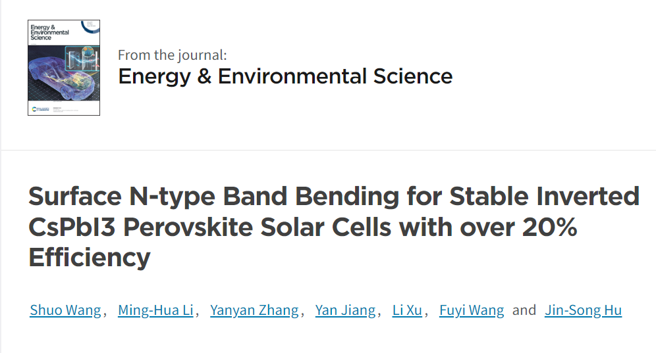
Task: Click the small journal title printed on the cover
Action: [49, 32]
